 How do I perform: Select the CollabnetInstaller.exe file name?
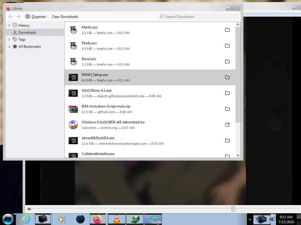click(98, 154)
